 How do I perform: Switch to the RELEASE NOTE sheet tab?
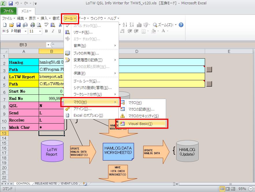(46, 184)
